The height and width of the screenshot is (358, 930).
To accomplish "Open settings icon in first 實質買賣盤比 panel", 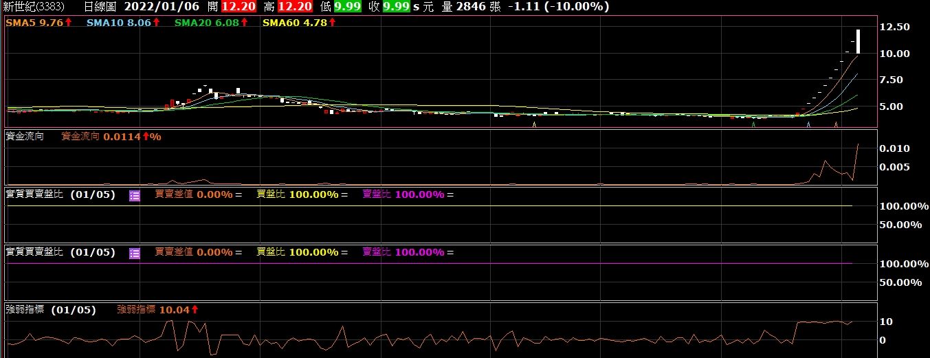I will coord(135,195).
